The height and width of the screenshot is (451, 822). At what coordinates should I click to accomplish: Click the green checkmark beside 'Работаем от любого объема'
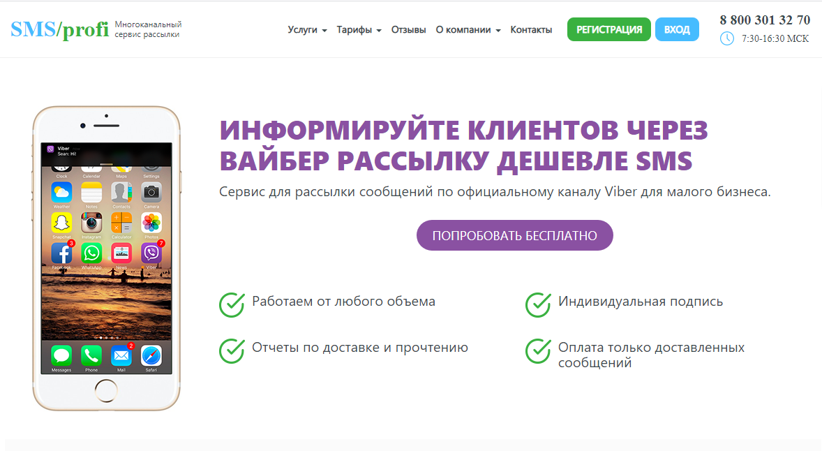click(x=231, y=304)
